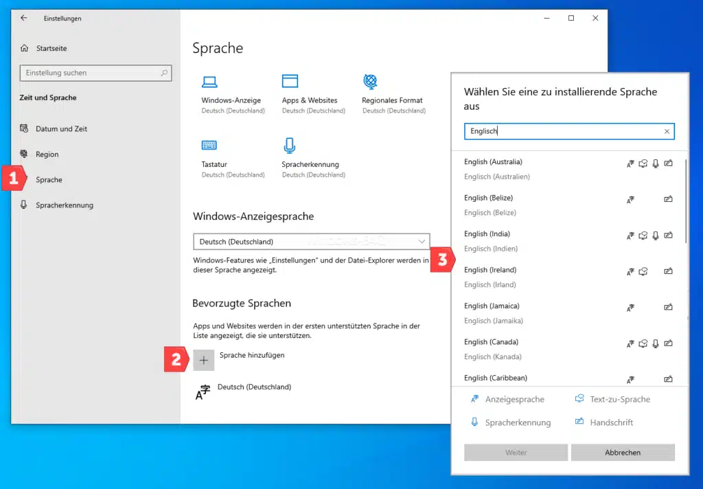The width and height of the screenshot is (703, 489).
Task: Click the Text-zu-Sprache icon in the dialog
Action: point(579,398)
